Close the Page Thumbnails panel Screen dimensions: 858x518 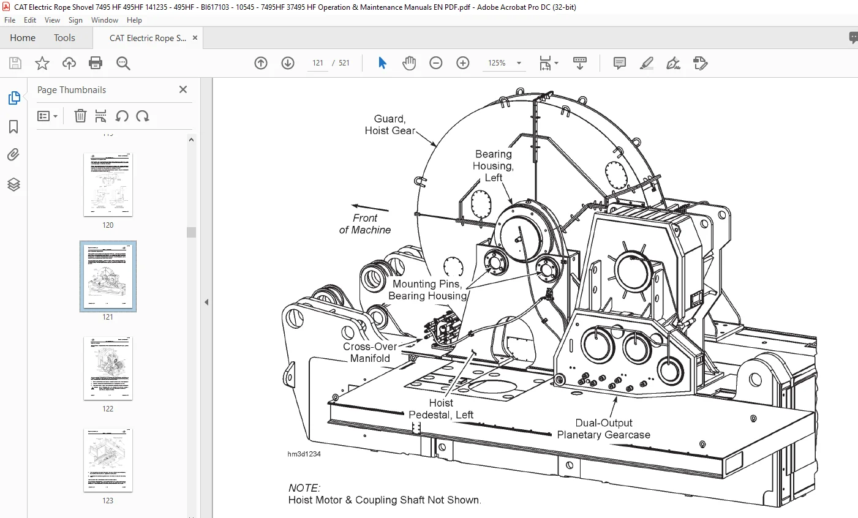click(x=183, y=89)
